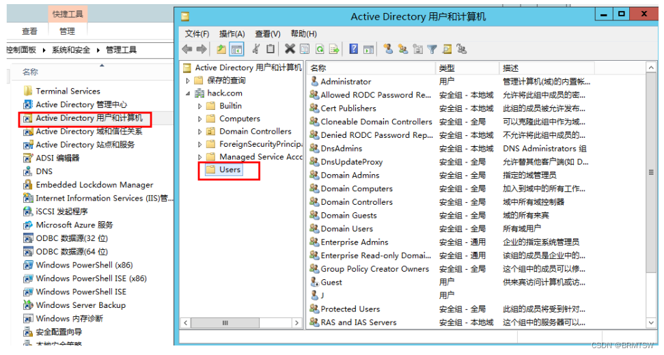Toggle the show/hide action pane icon

pos(368,49)
